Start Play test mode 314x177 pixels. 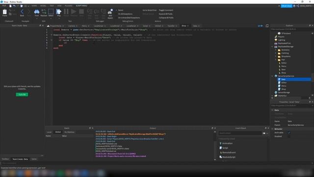[x=59, y=13]
